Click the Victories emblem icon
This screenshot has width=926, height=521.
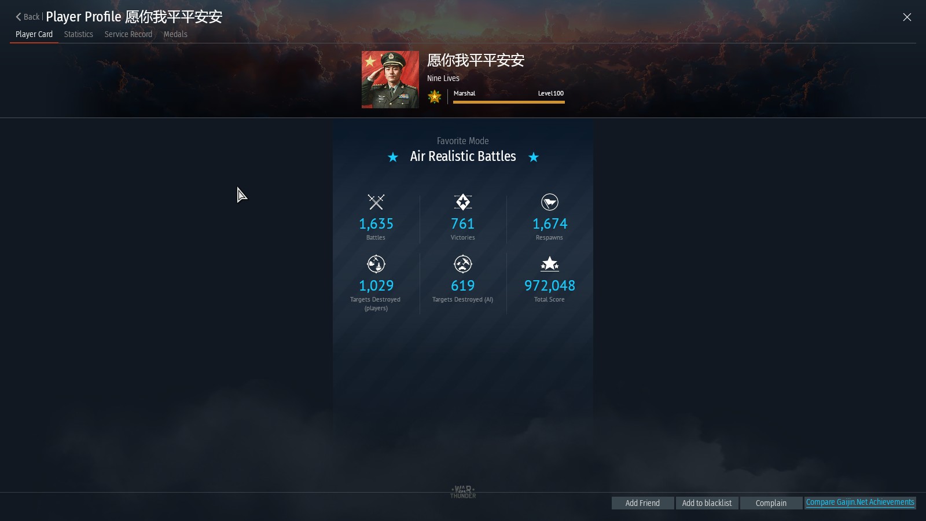point(463,202)
